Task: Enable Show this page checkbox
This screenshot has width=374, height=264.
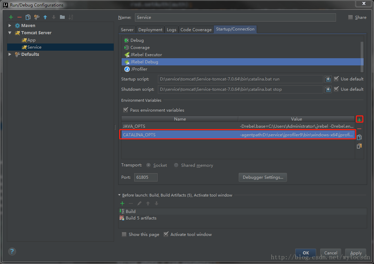Action: (x=124, y=234)
